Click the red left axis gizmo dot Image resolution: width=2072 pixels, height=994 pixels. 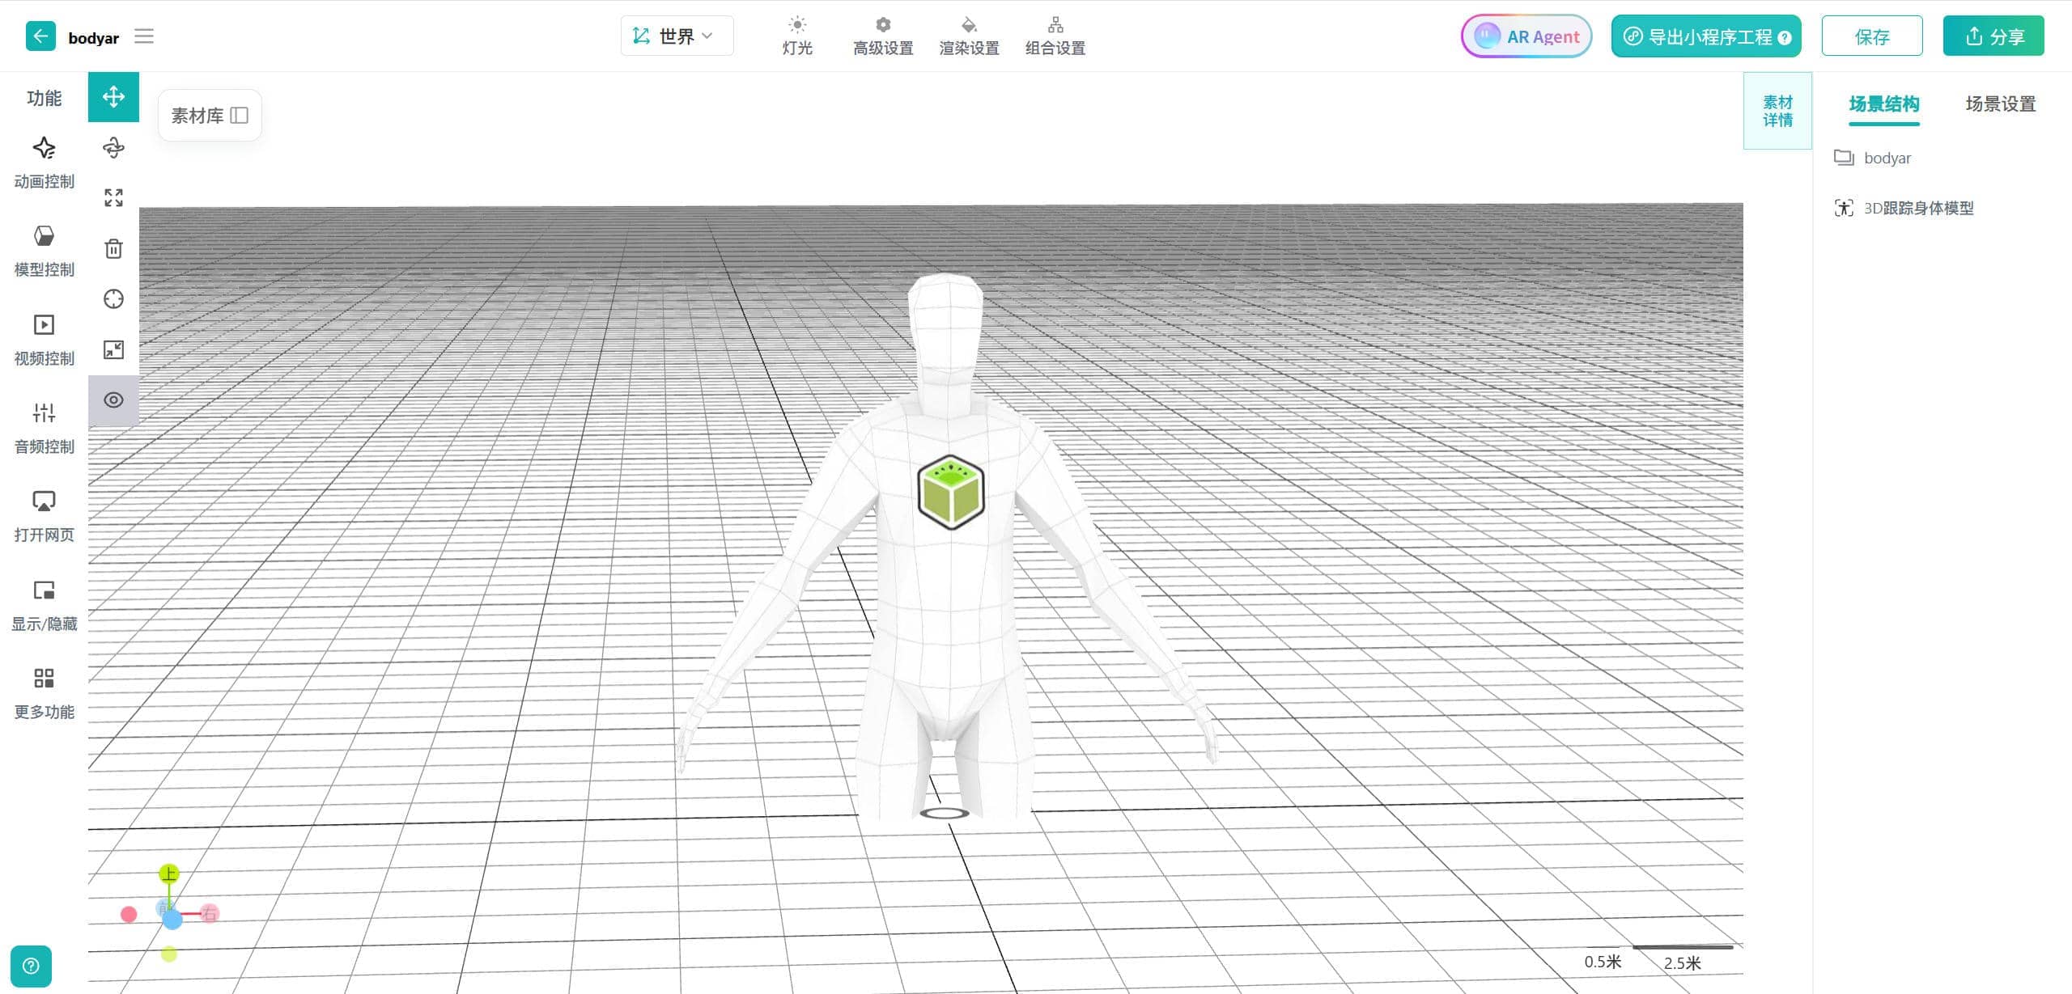129,914
